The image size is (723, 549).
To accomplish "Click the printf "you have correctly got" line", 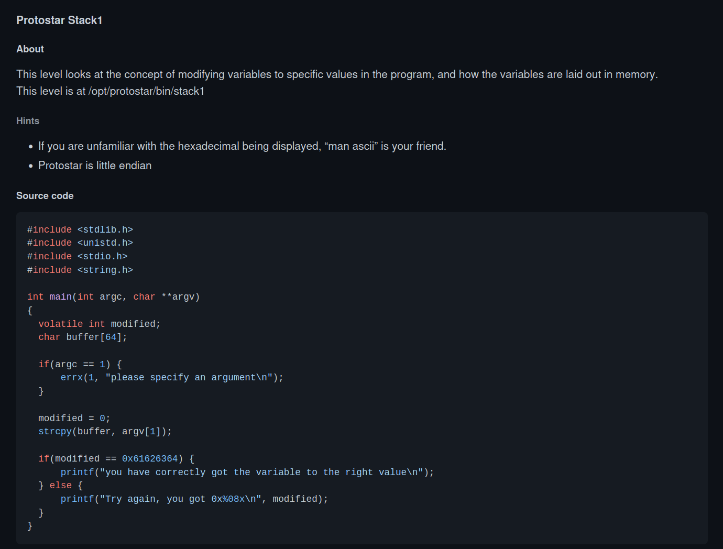I will pyautogui.click(x=247, y=472).
